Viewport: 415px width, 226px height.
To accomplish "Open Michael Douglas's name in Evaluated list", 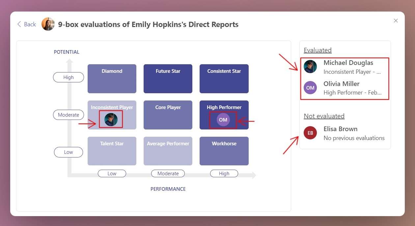I will 348,63.
